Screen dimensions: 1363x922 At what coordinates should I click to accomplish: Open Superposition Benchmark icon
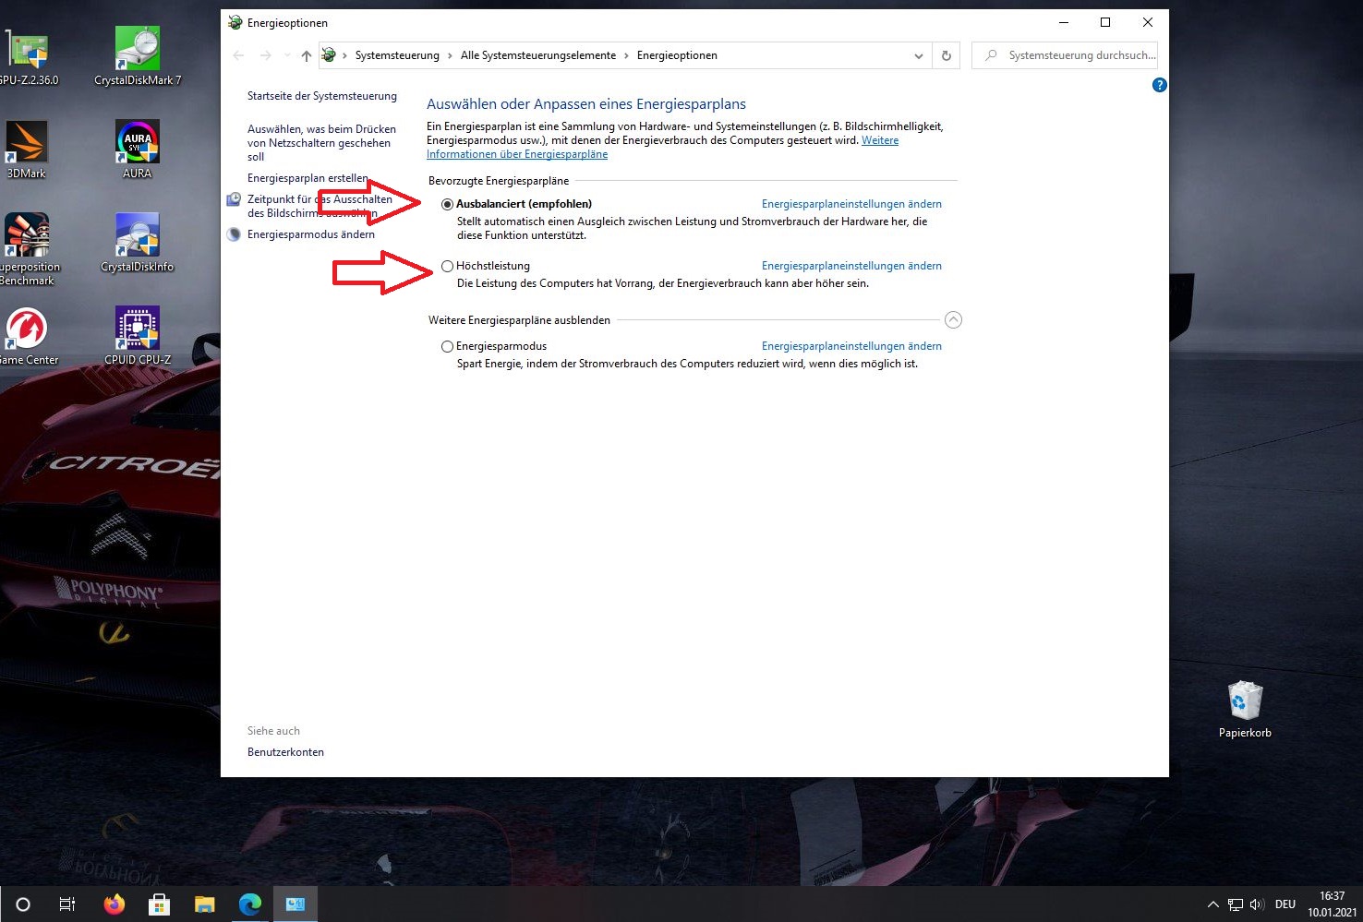tap(28, 249)
